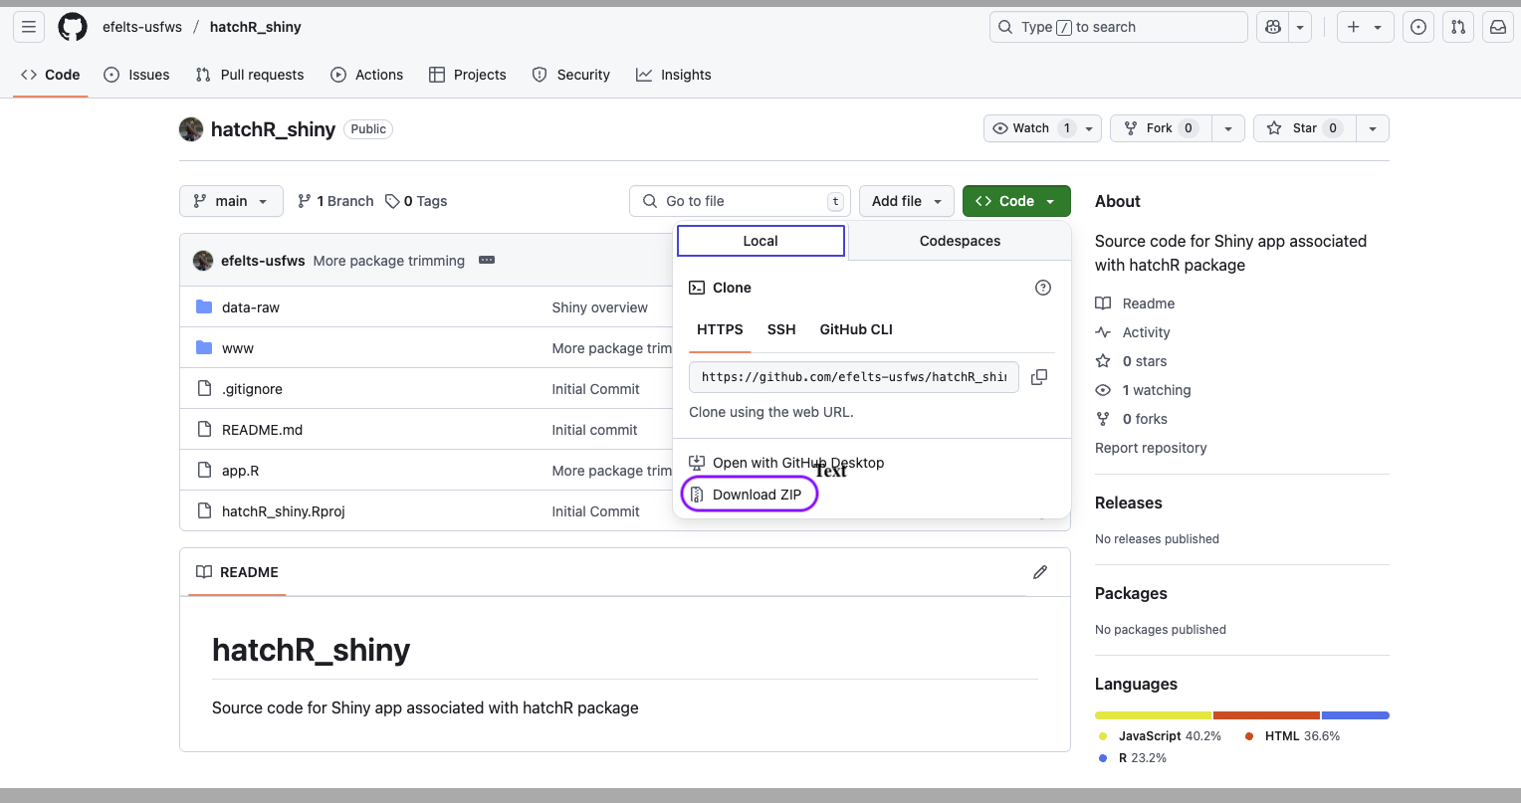Click the JavaScript yellow language bar segment
The height and width of the screenshot is (803, 1521).
1153,715
